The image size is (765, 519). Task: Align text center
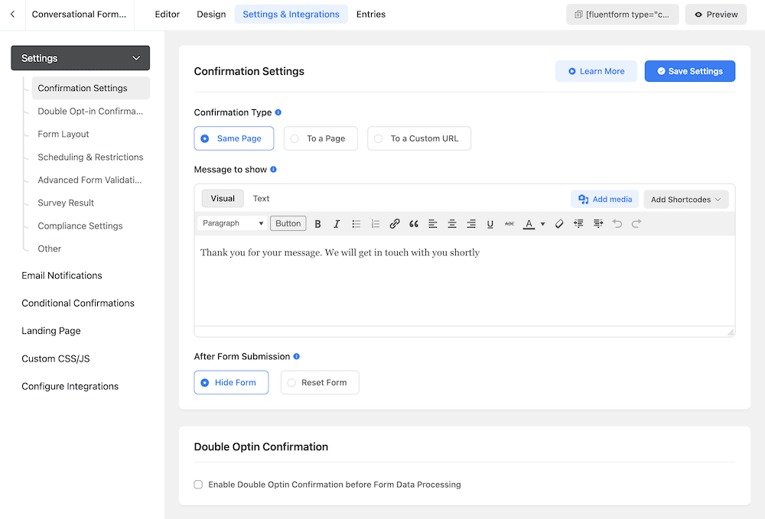pos(452,224)
